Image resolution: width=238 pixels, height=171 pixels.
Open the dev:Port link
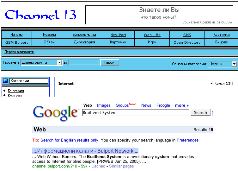(118, 35)
